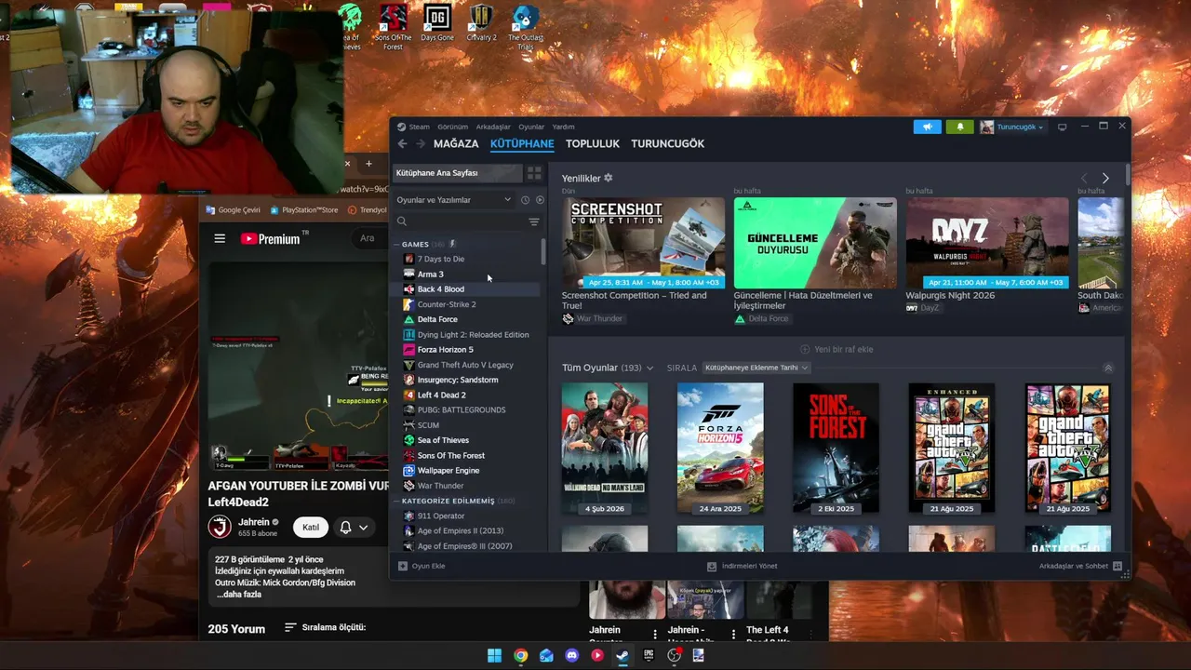Open YouTube hamburger menu in browser
The height and width of the screenshot is (670, 1191).
point(220,238)
